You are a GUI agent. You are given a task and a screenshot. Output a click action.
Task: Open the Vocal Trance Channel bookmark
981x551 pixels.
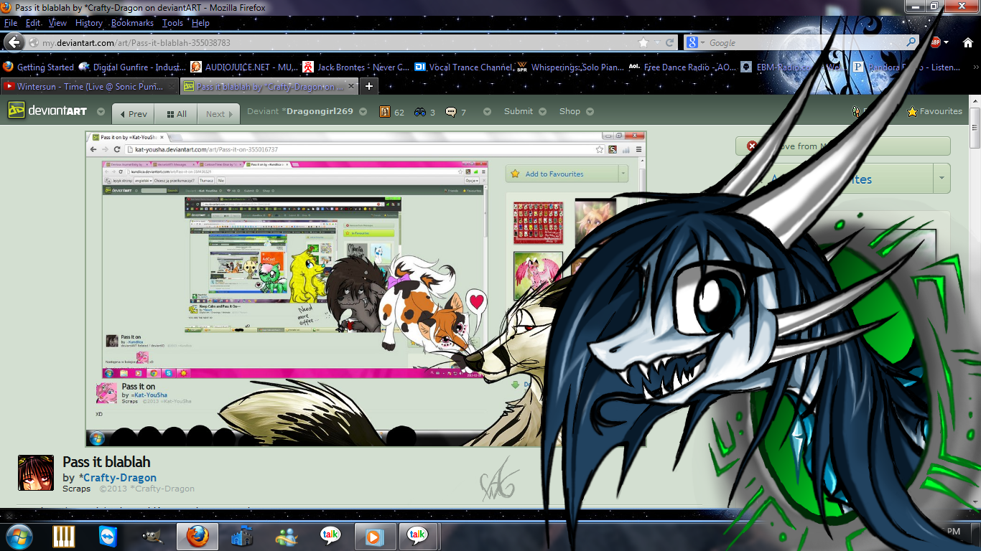464,67
